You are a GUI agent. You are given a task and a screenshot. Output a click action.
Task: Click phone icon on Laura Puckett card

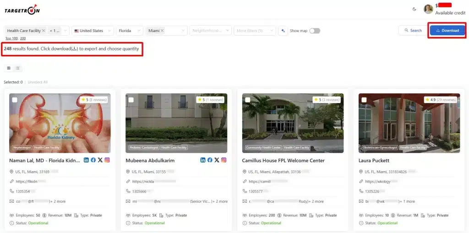point(361,191)
